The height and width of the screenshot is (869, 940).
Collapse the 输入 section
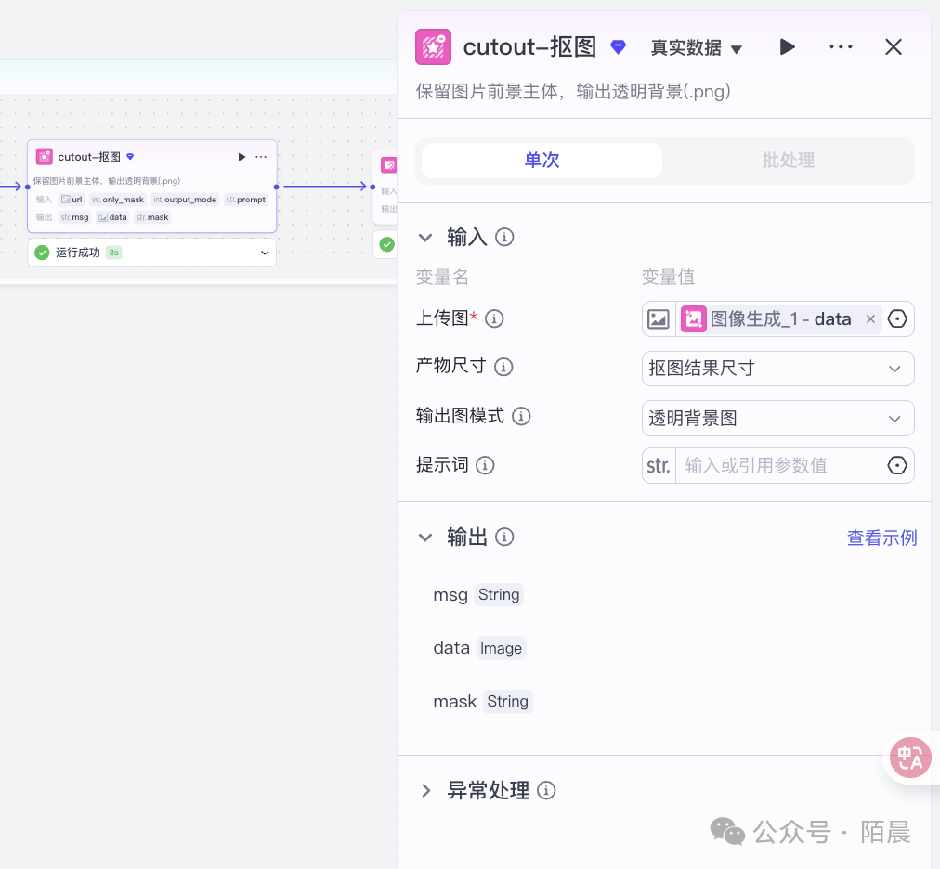click(425, 238)
